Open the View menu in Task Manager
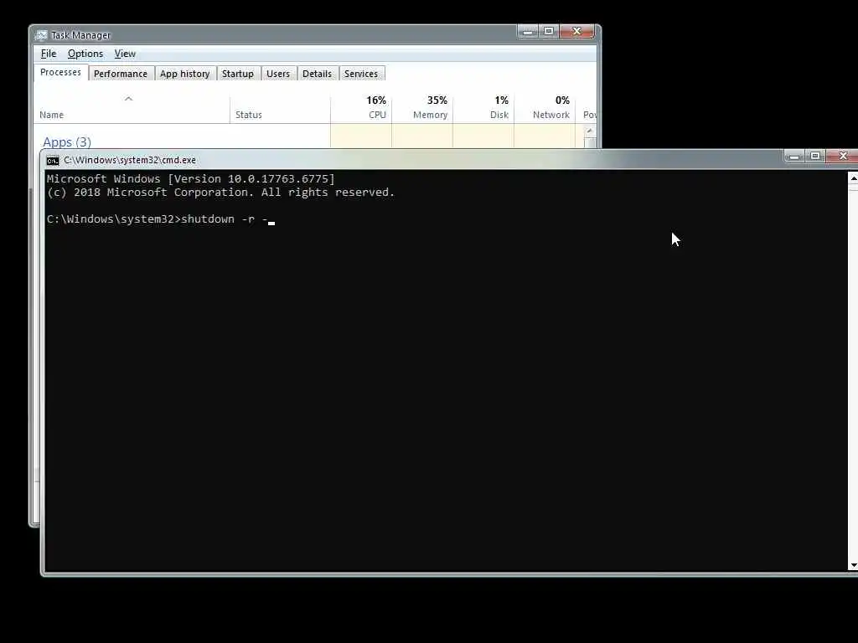This screenshot has width=858, height=643. pyautogui.click(x=125, y=54)
